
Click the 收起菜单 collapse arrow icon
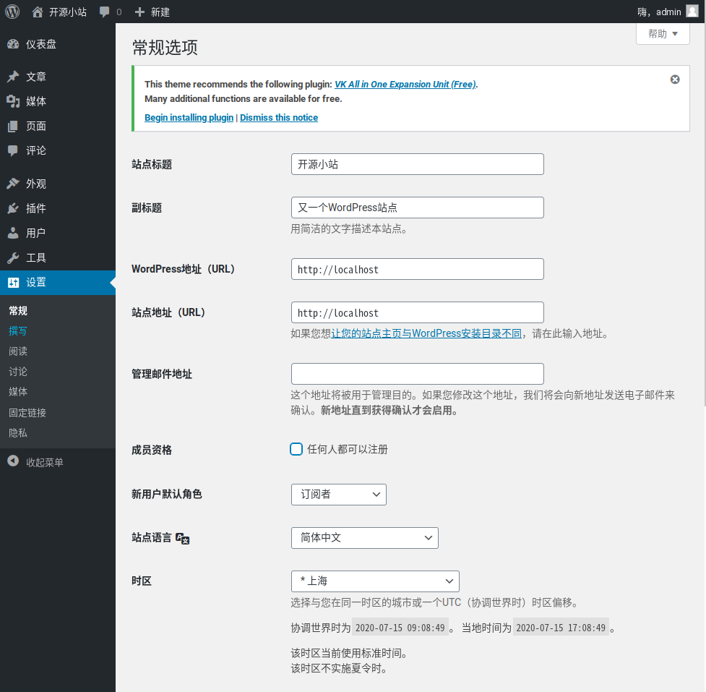13,461
